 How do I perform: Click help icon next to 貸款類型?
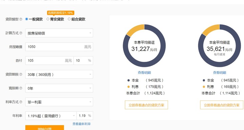click(21, 19)
